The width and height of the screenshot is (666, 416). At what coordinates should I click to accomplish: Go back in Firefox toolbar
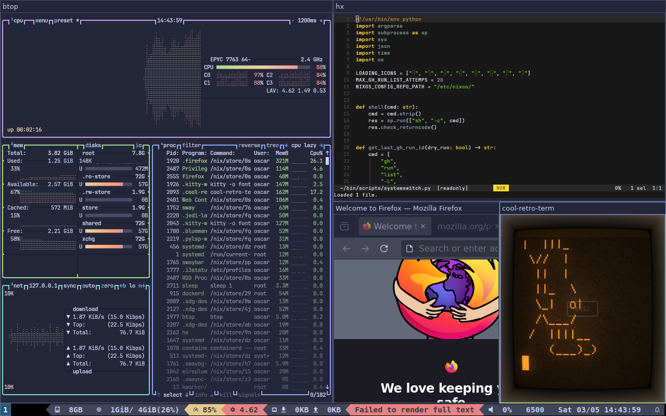click(x=347, y=249)
